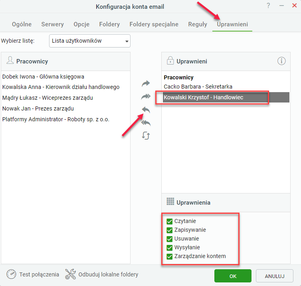The height and width of the screenshot is (286, 301).
Task: Open the Lista użytkowników dropdown
Action: pos(90,41)
